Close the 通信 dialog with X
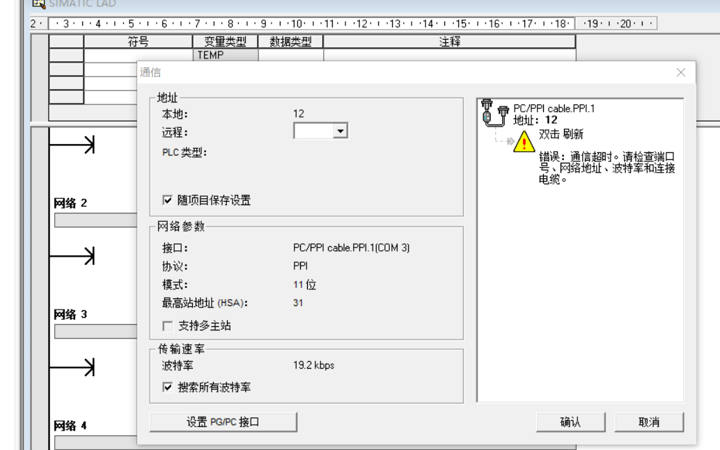720x450 pixels. tap(680, 72)
